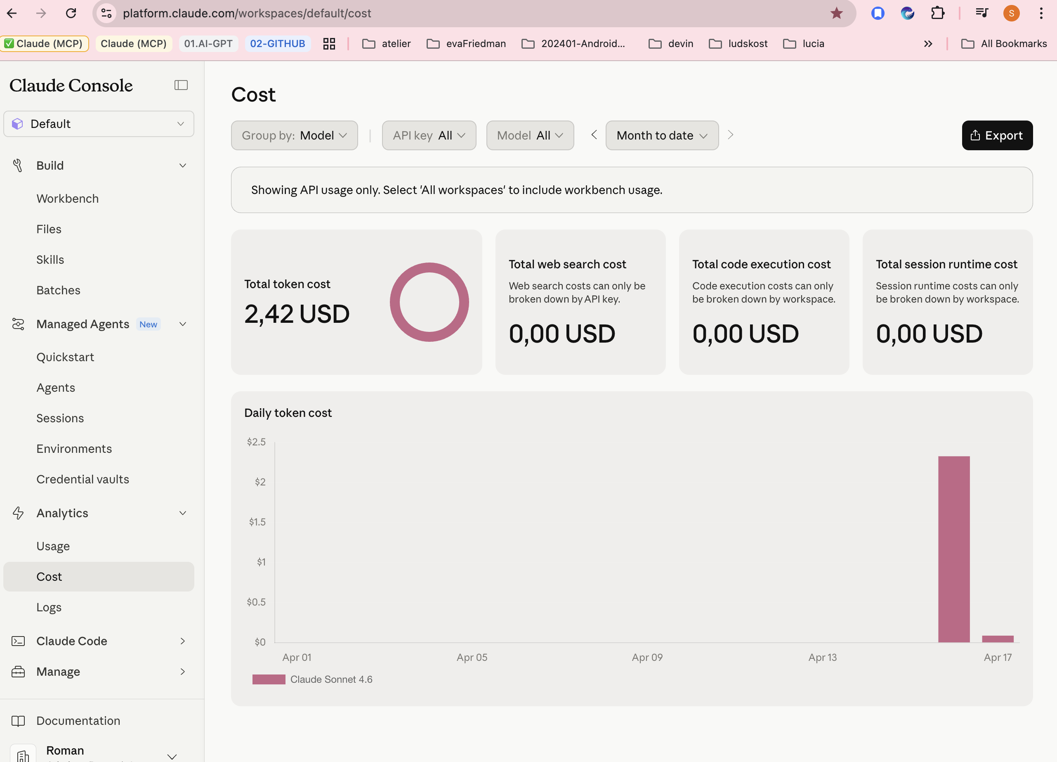Image resolution: width=1057 pixels, height=762 pixels.
Task: Click the blue rounded-square extension icon
Action: point(878,13)
